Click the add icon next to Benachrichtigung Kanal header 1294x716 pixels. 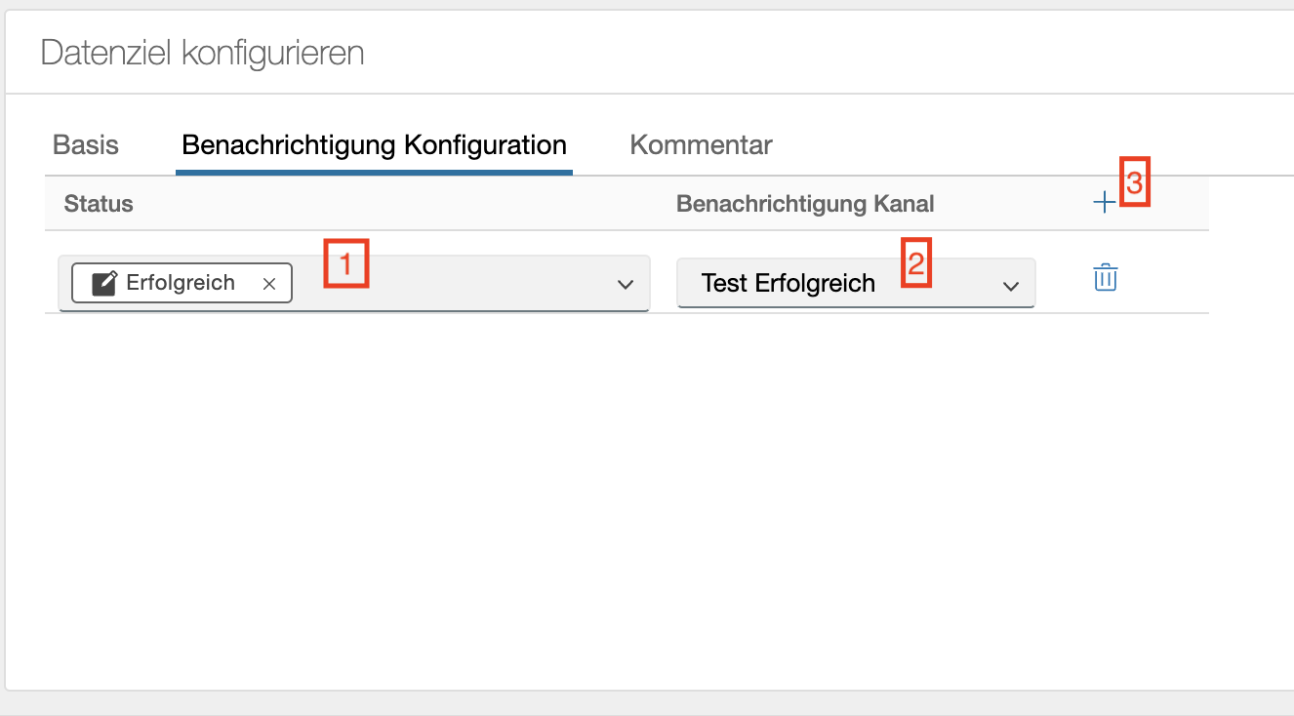1105,201
